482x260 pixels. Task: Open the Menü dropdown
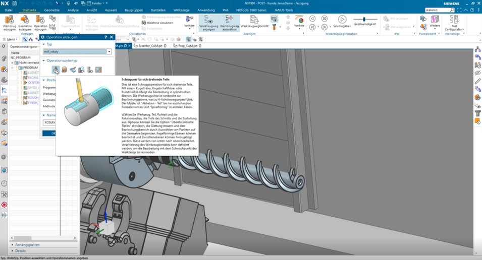[10, 39]
